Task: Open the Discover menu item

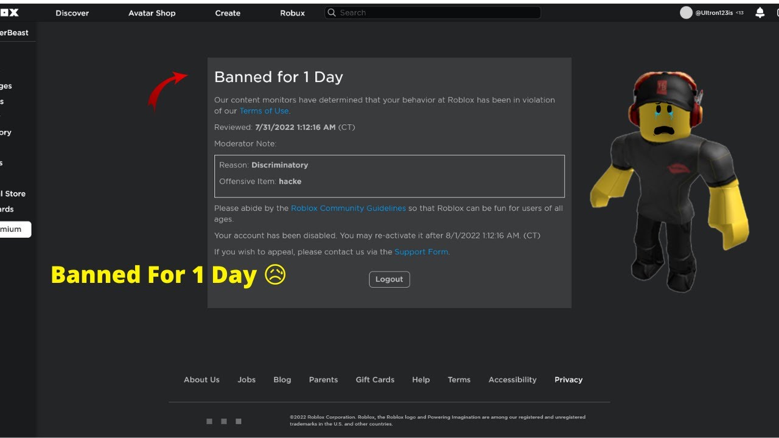Action: tap(72, 13)
